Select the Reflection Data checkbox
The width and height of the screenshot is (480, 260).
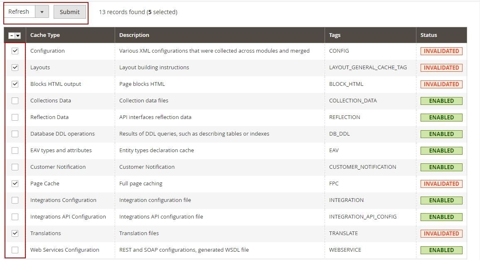pyautogui.click(x=15, y=117)
